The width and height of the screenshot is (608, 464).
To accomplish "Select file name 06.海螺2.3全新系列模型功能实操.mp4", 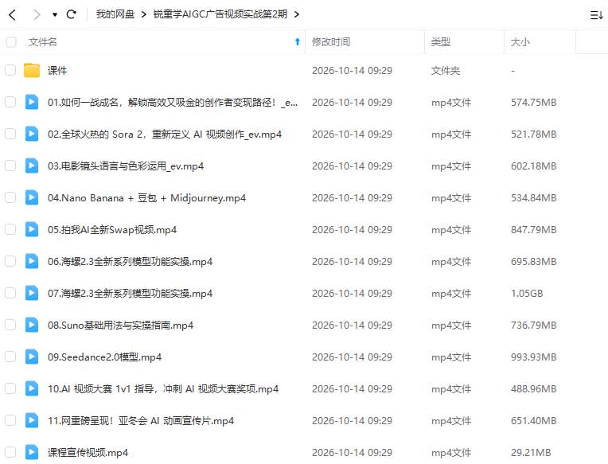I will pos(130,261).
